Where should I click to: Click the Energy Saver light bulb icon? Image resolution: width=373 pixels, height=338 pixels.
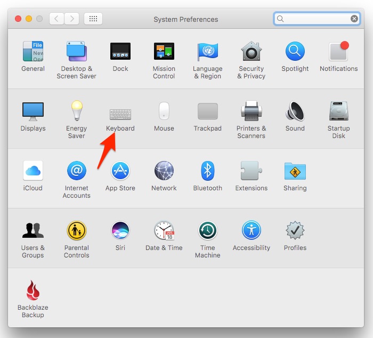pyautogui.click(x=76, y=111)
